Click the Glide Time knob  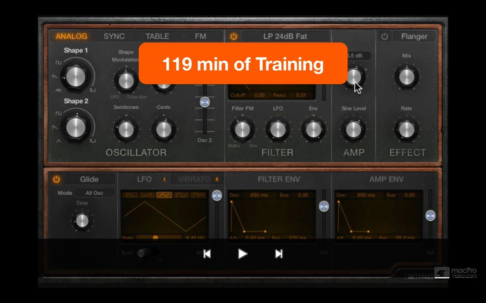(82, 220)
